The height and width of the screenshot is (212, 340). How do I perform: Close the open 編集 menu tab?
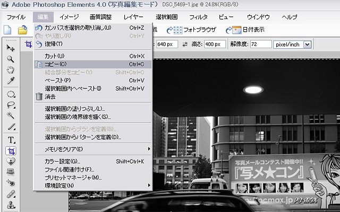click(x=43, y=17)
